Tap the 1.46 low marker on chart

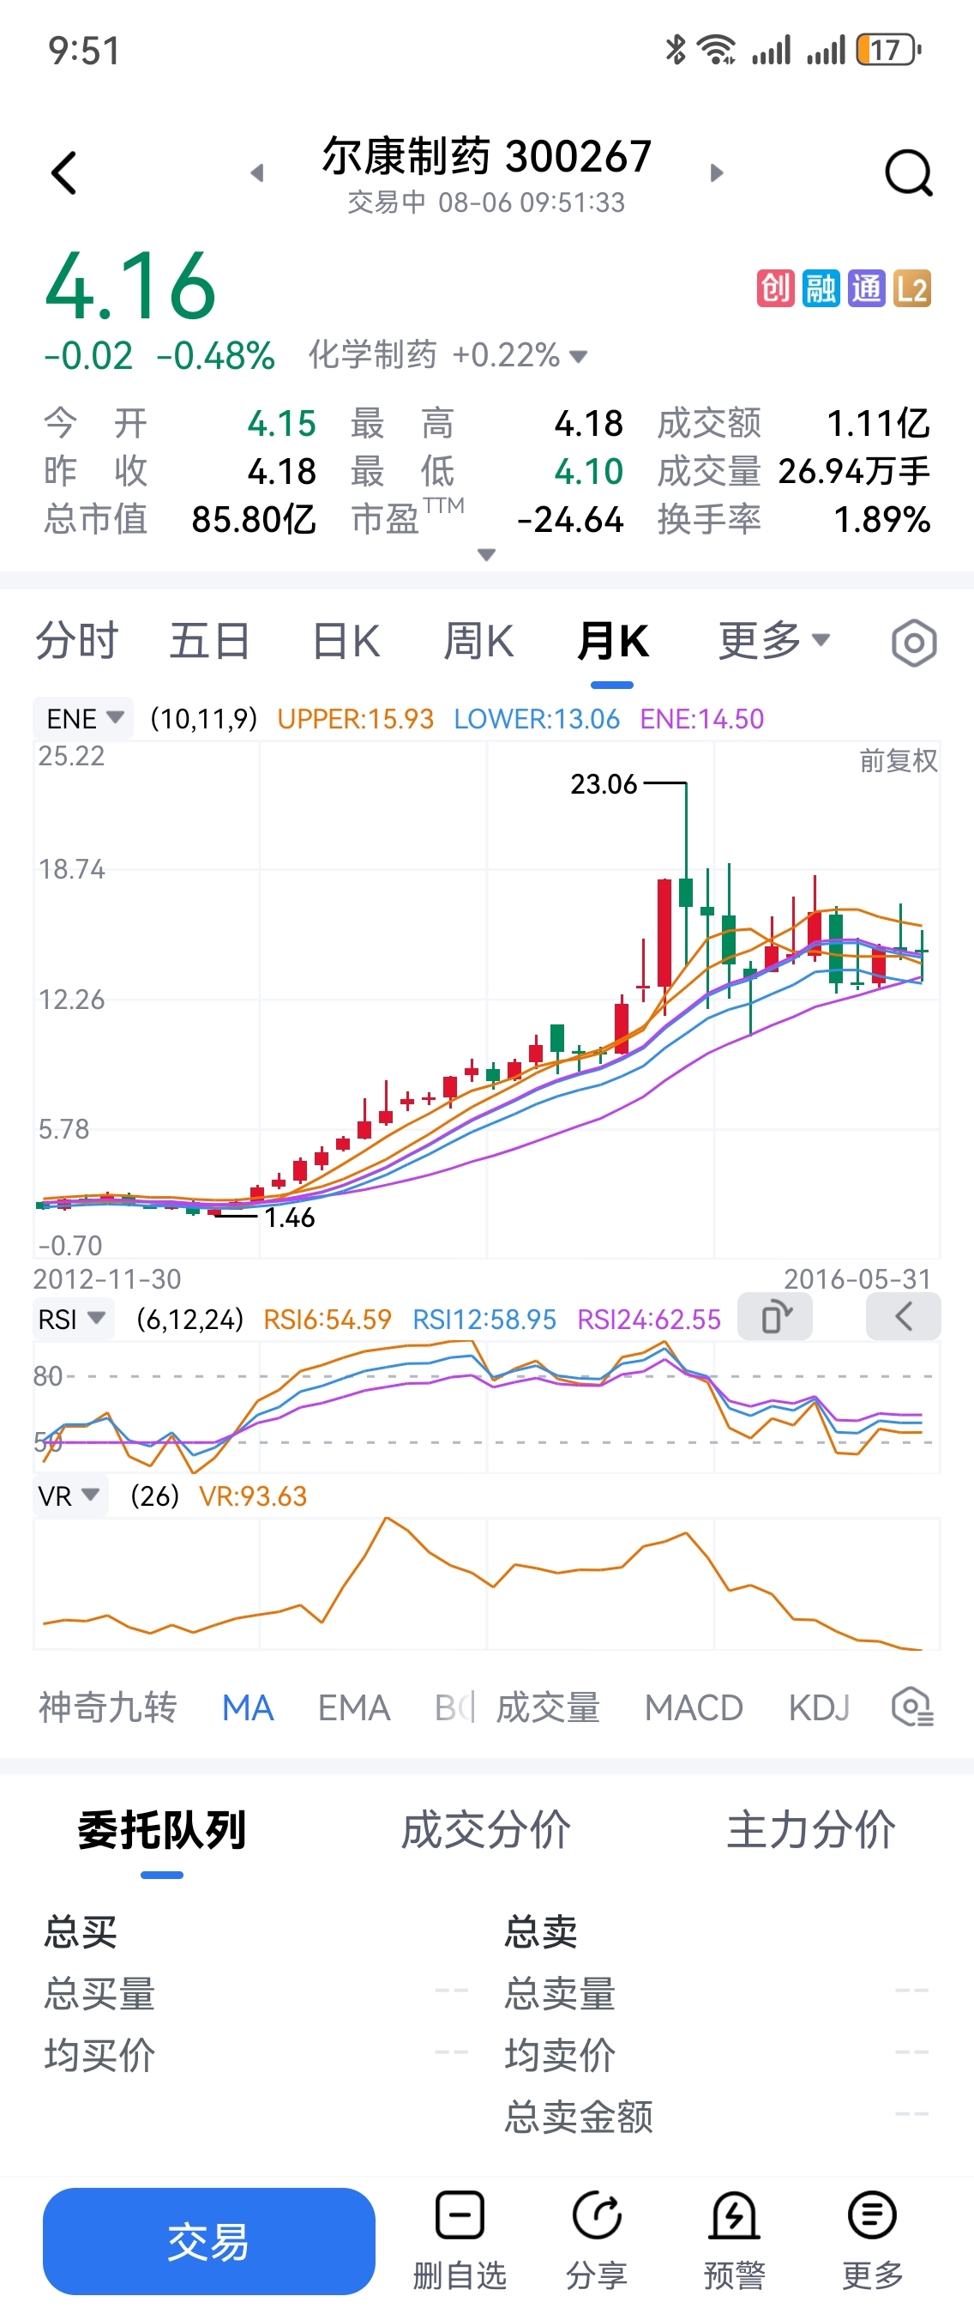click(x=289, y=1217)
